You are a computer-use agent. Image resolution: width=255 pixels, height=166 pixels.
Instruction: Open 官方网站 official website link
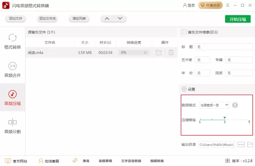click(16, 161)
